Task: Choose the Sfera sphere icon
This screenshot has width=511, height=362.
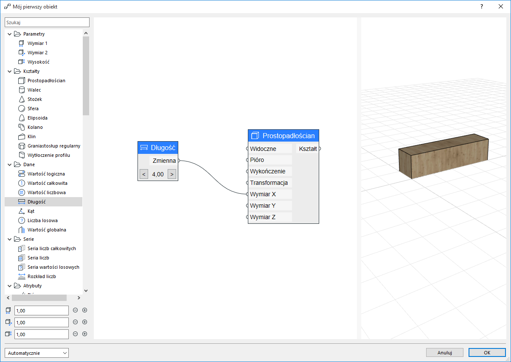Action: (x=22, y=109)
